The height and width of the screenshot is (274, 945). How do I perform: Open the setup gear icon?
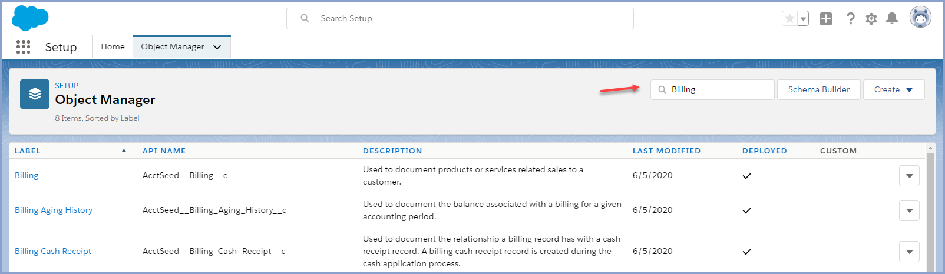(x=871, y=19)
